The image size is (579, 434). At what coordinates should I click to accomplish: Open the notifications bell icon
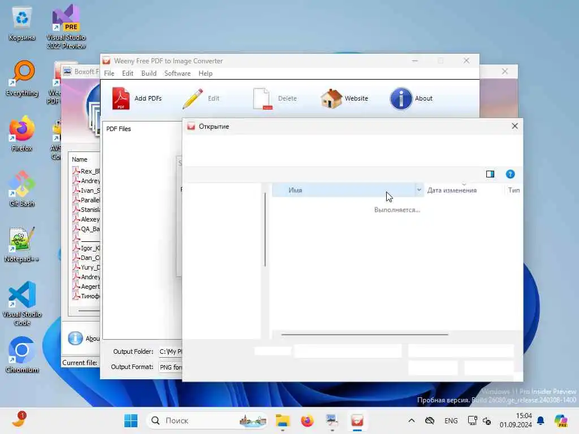(x=541, y=420)
